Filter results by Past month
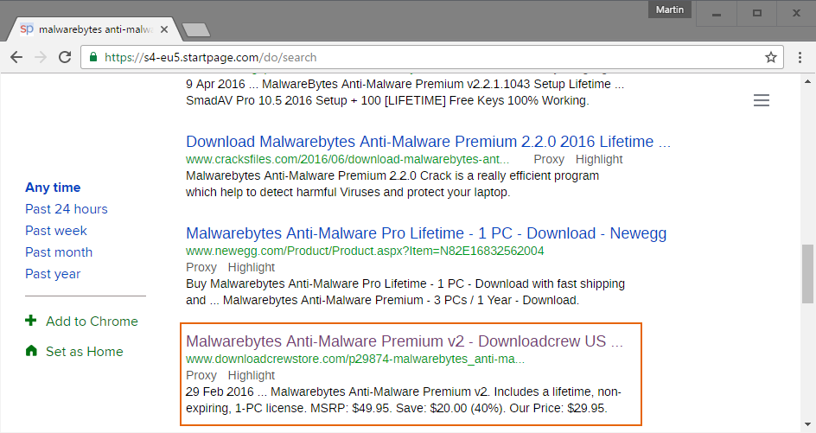Screen dimensions: 816x433 point(59,252)
